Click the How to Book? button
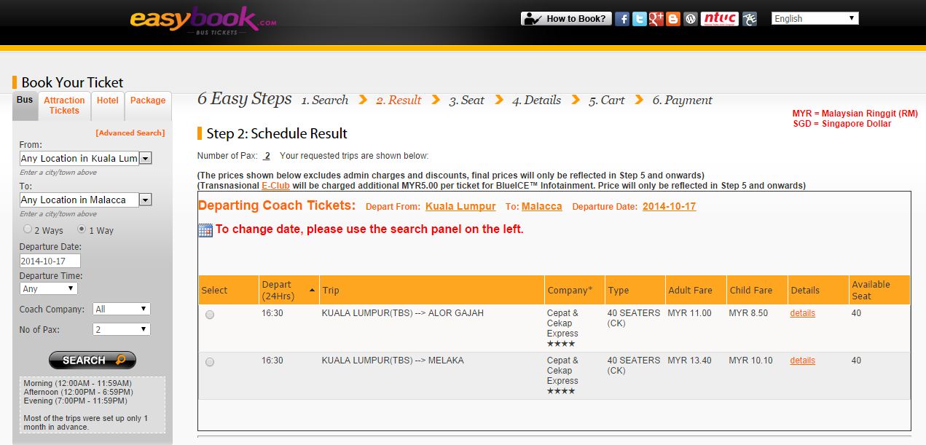Screen dimensions: 926x445 tap(566, 19)
